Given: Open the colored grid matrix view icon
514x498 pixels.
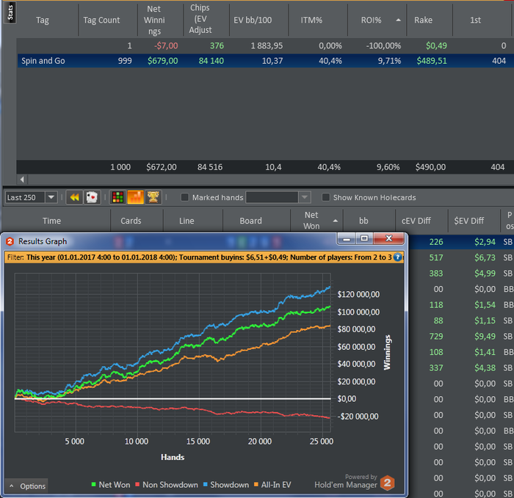Looking at the screenshot, I should (117, 197).
